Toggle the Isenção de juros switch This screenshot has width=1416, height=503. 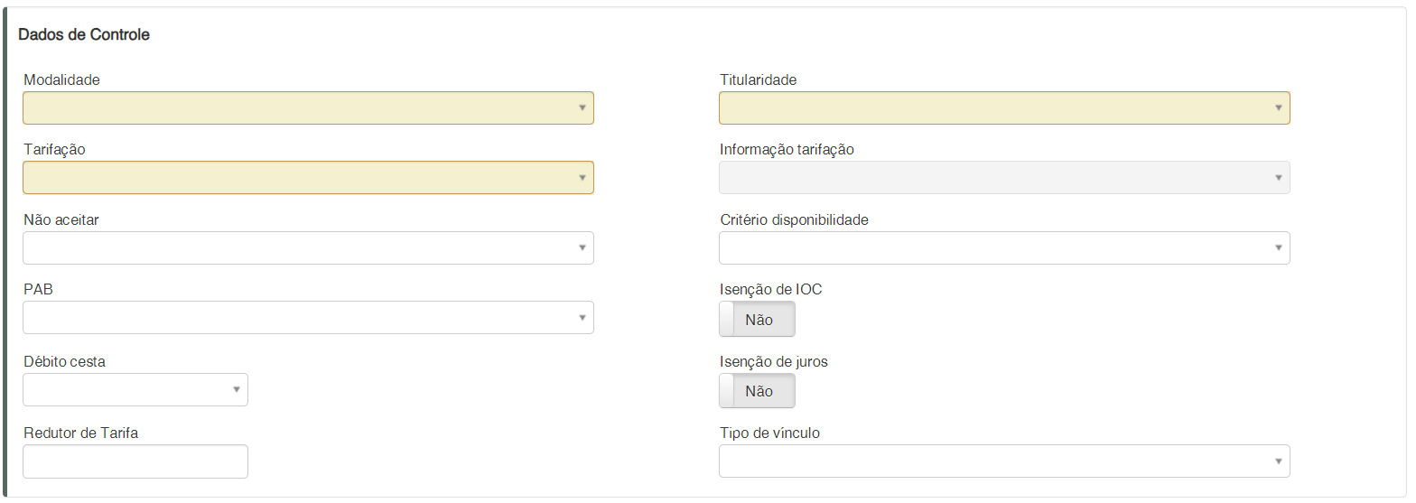(x=757, y=391)
